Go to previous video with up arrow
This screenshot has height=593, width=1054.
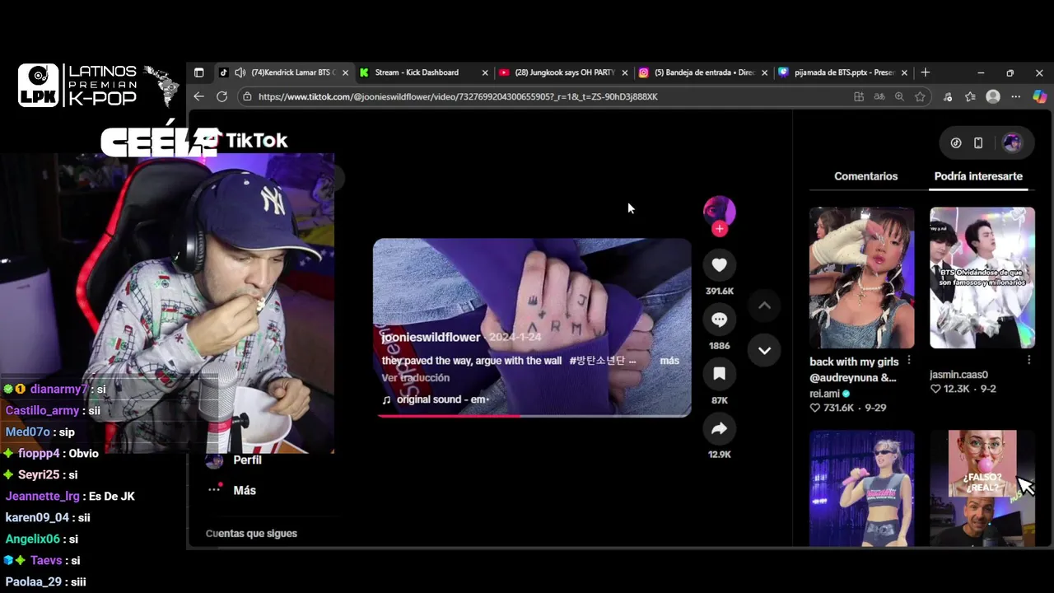pyautogui.click(x=764, y=306)
